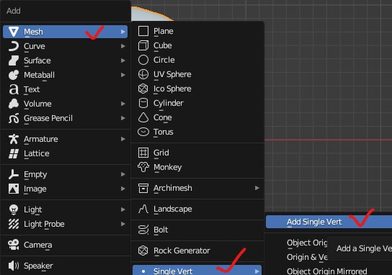392x275 pixels.
Task: Add a Landscape mesh
Action: tap(197, 209)
